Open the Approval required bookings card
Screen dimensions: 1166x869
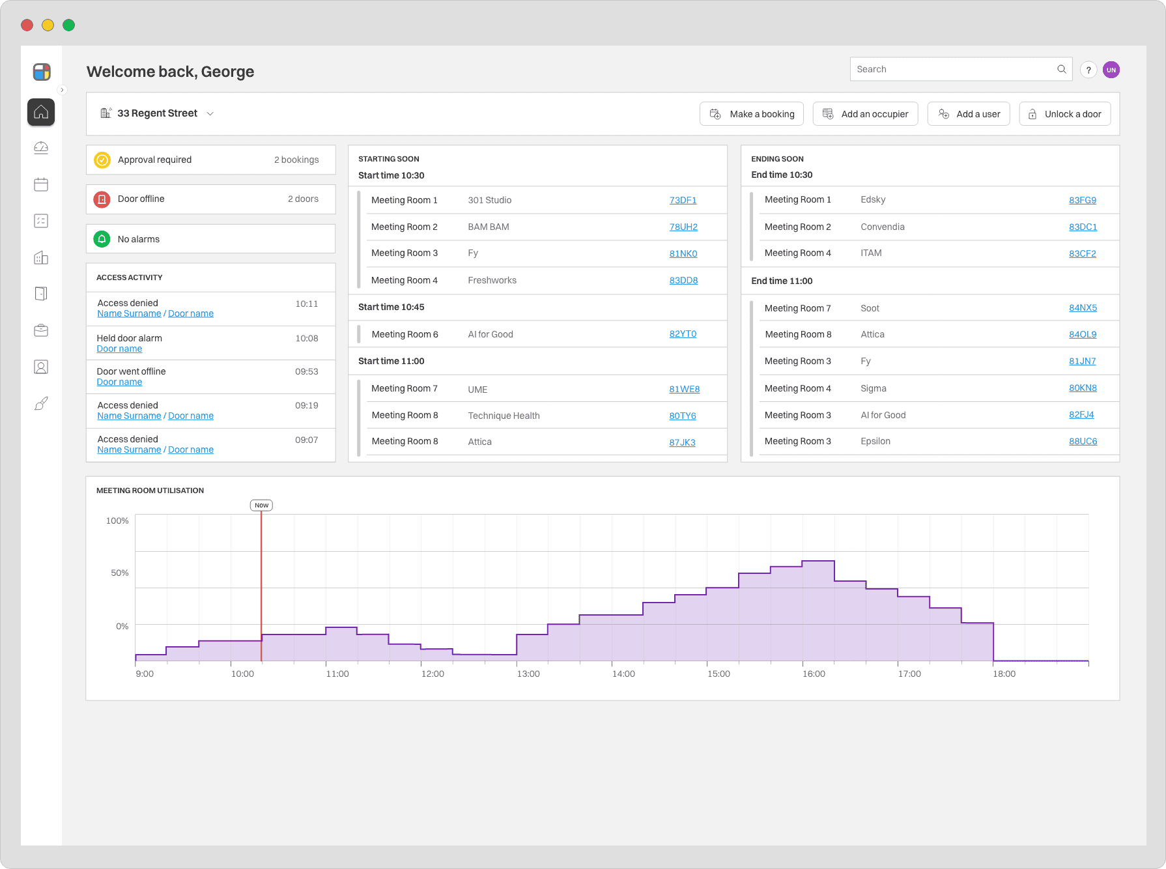(x=210, y=160)
